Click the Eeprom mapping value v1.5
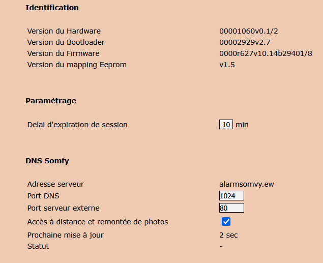The width and height of the screenshot is (323, 263). point(227,65)
